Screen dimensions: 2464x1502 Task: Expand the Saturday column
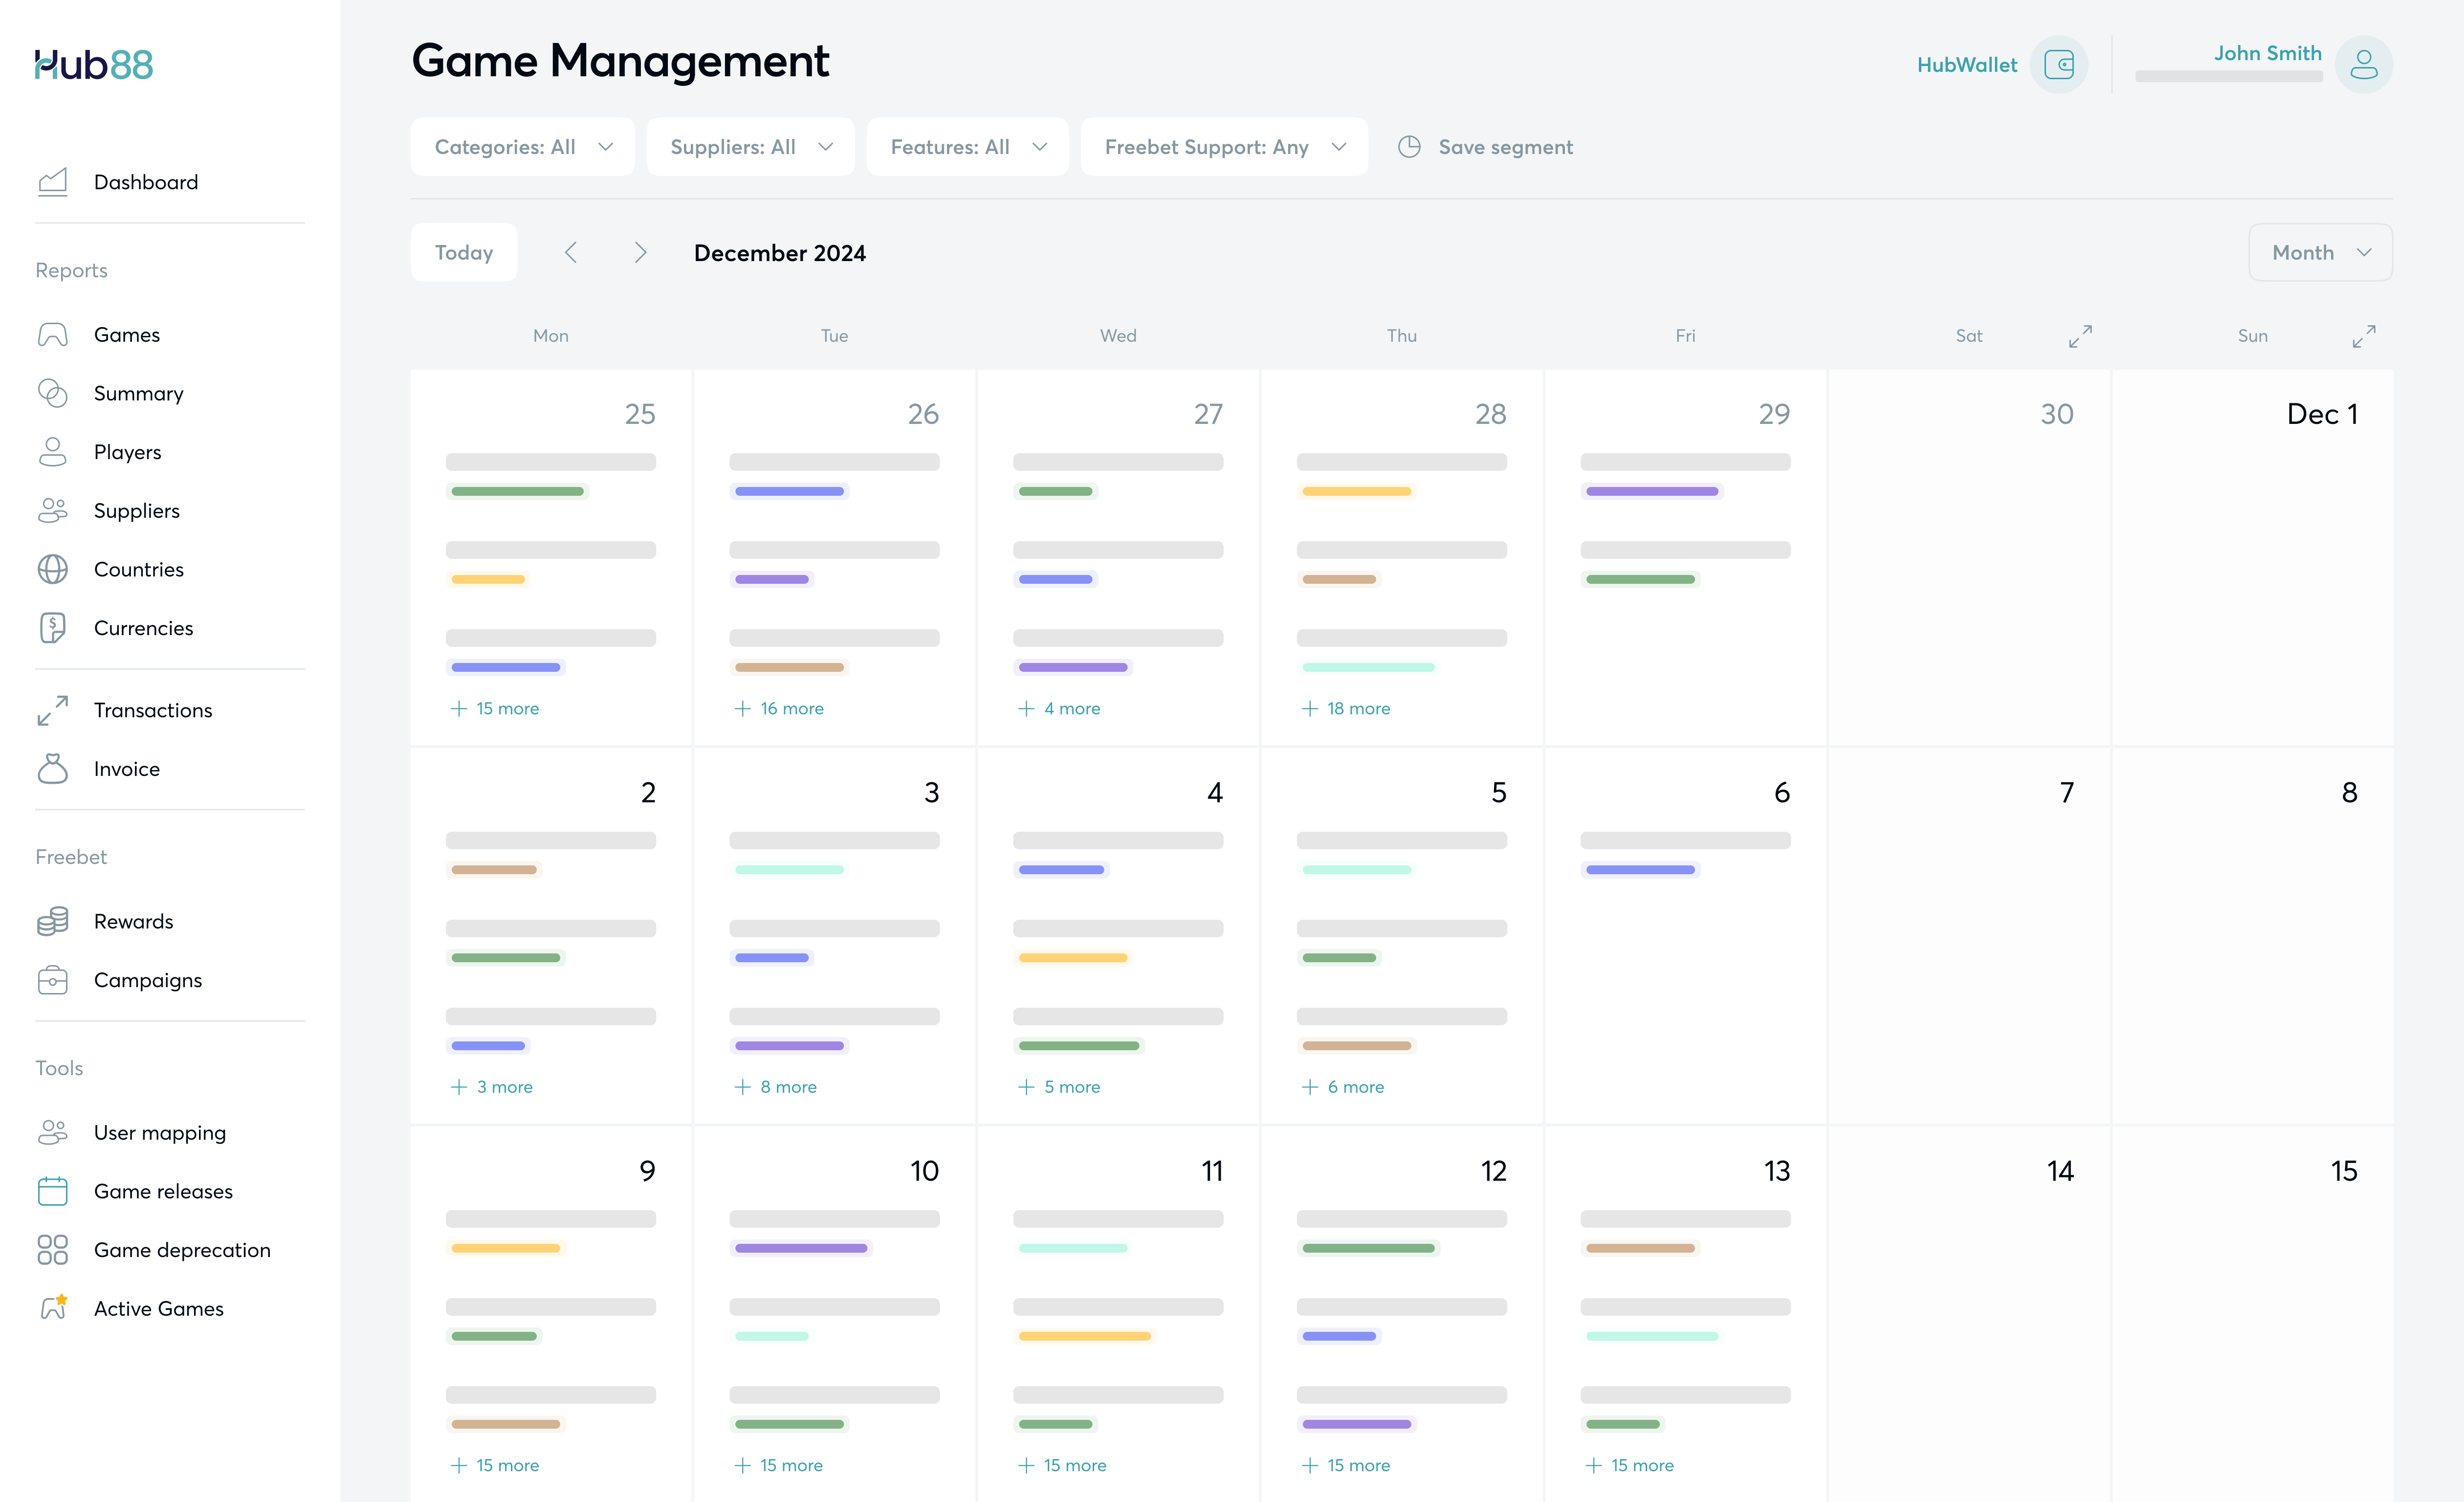tap(2080, 336)
